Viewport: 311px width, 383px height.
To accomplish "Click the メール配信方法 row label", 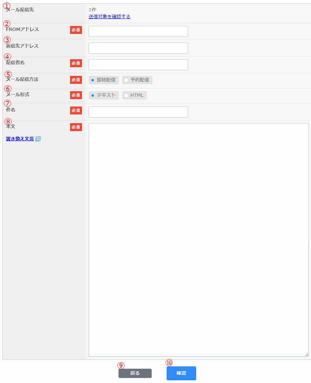I will point(22,80).
